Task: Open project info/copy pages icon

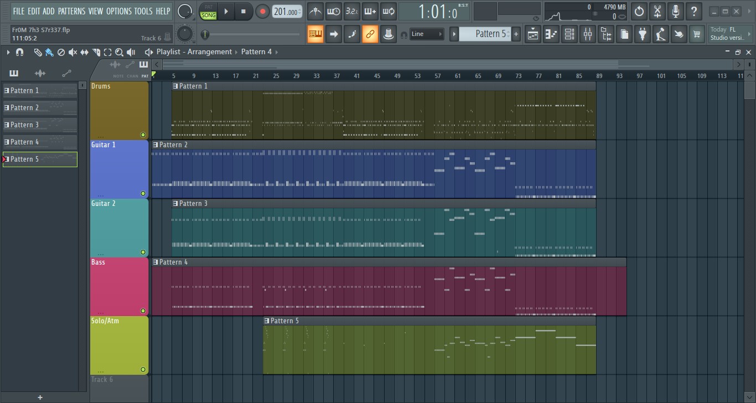Action: pyautogui.click(x=624, y=34)
